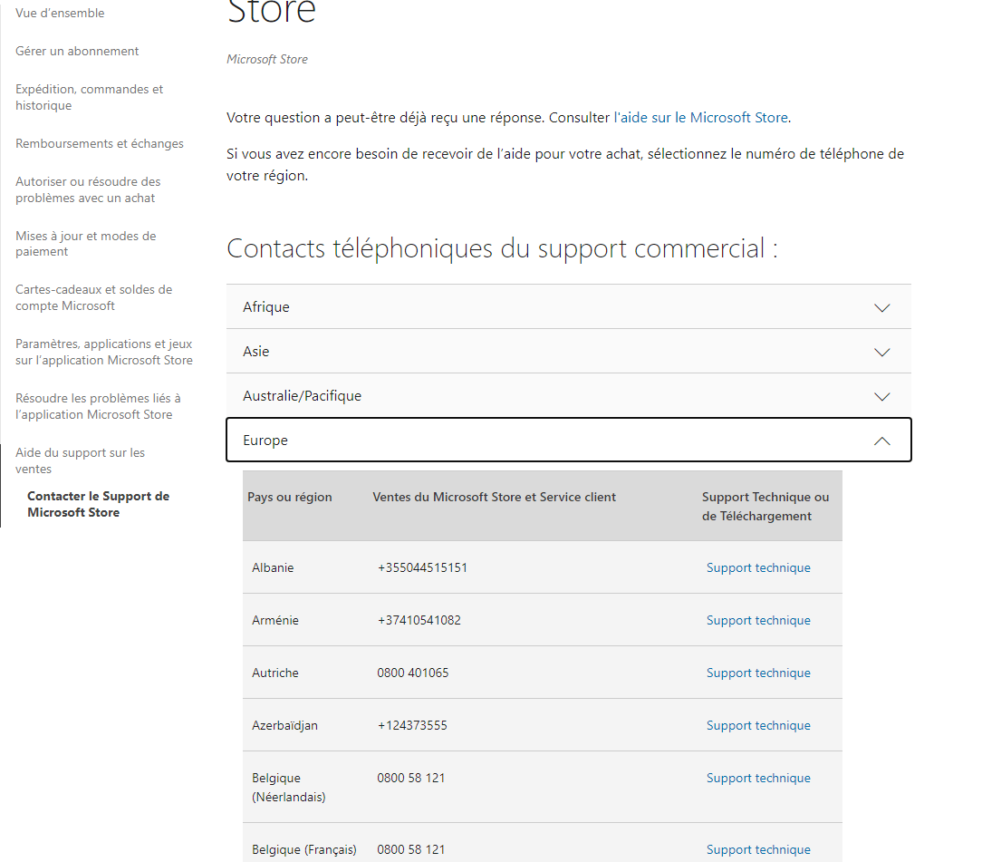Screen dimensions: 982x862
Task: Click the Autriche phone number 0800 401065
Action: pos(413,673)
